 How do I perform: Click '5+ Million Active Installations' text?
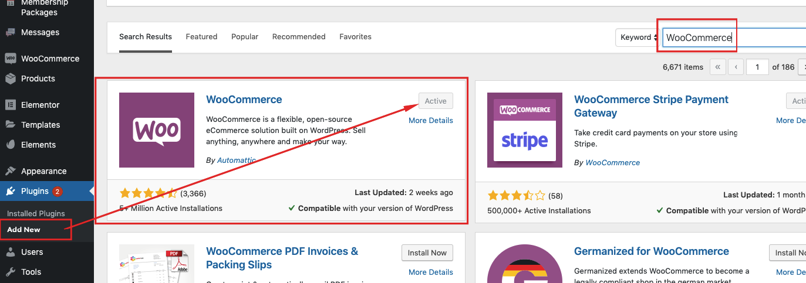[171, 208]
